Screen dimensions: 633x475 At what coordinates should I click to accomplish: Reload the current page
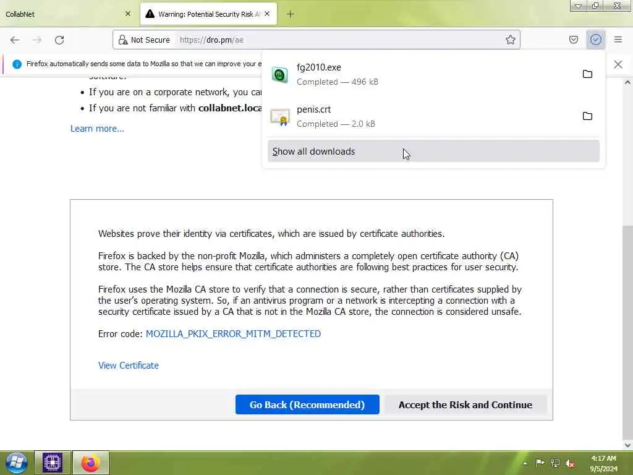pos(59,40)
